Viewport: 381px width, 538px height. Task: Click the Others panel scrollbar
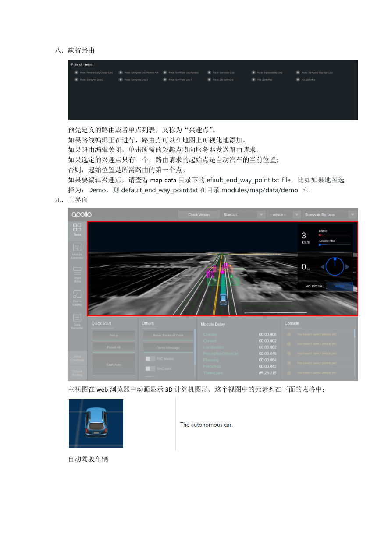pyautogui.click(x=195, y=347)
